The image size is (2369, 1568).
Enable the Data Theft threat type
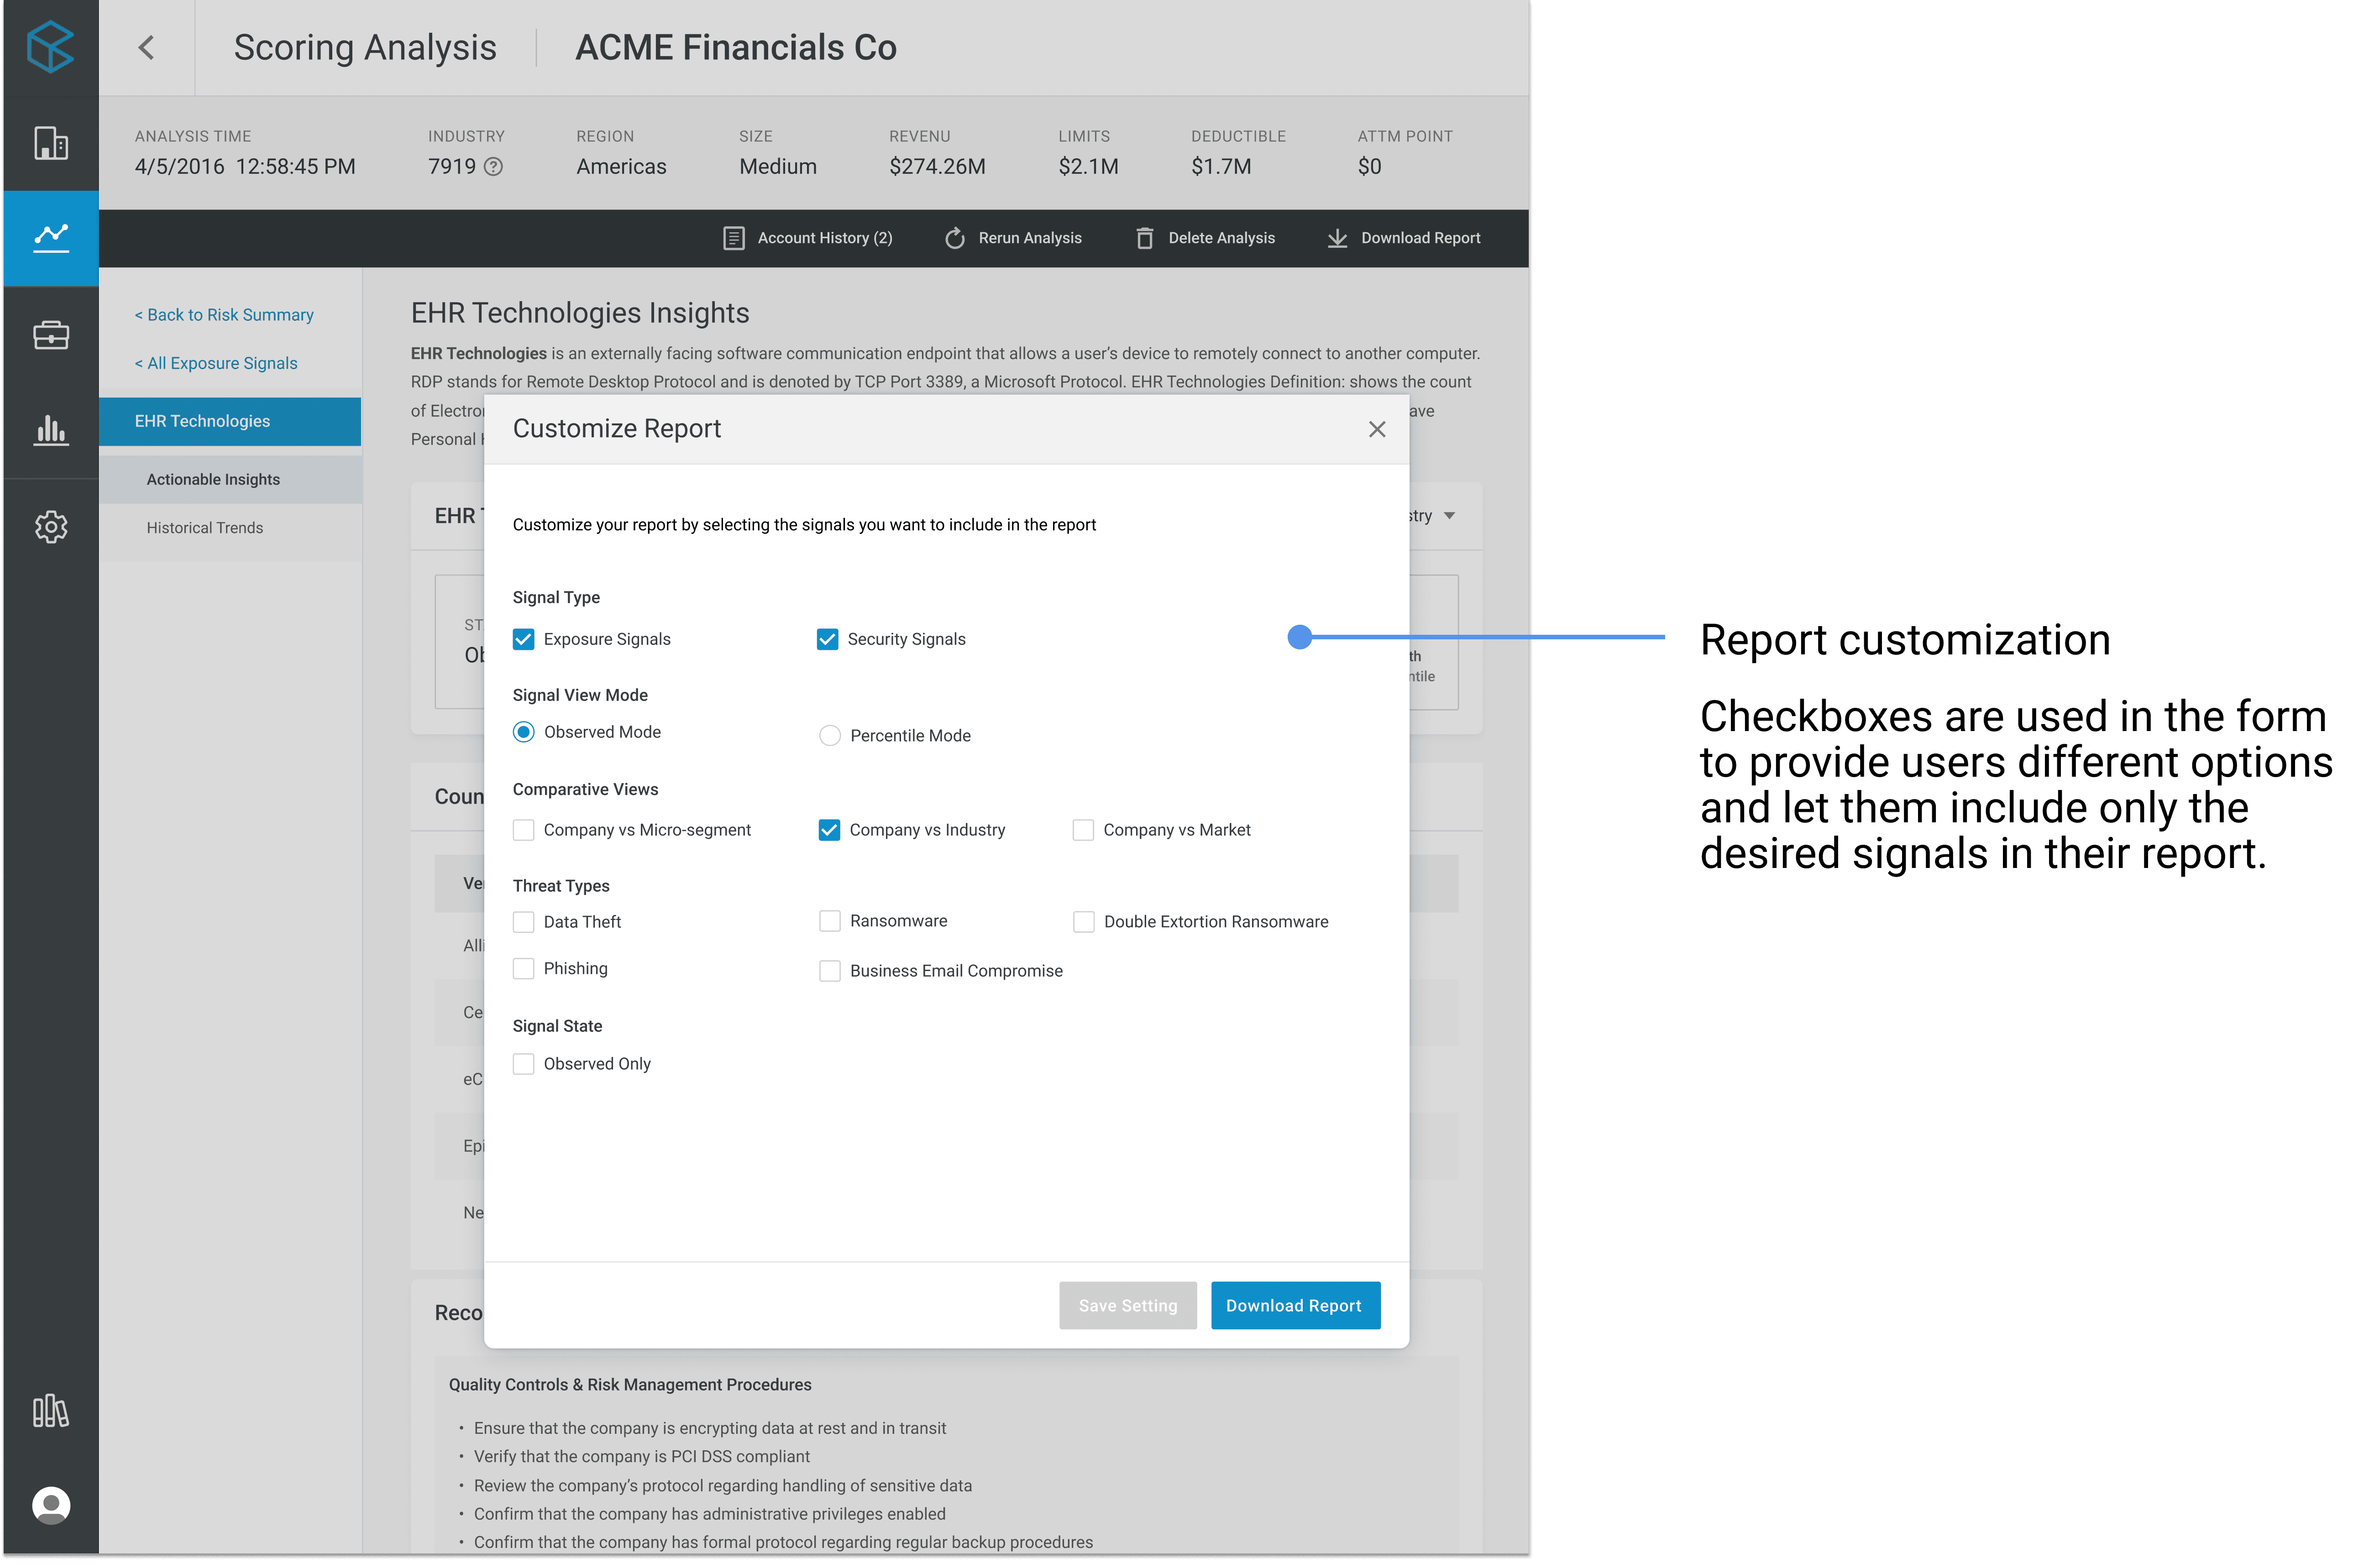pyautogui.click(x=524, y=922)
